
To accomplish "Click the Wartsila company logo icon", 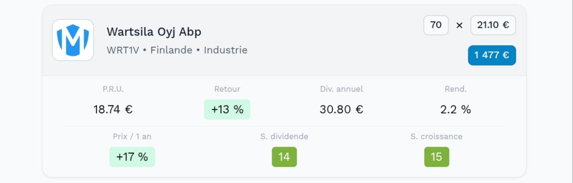I will tap(73, 40).
